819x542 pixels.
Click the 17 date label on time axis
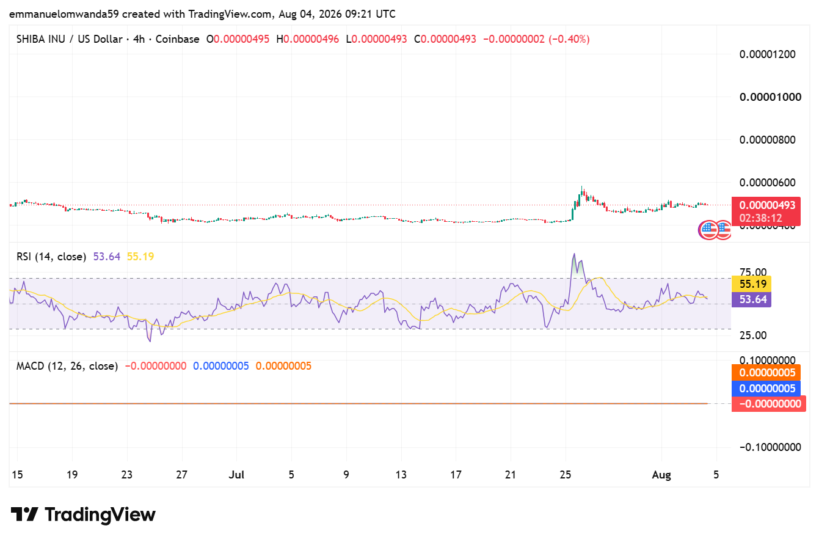[x=456, y=475]
